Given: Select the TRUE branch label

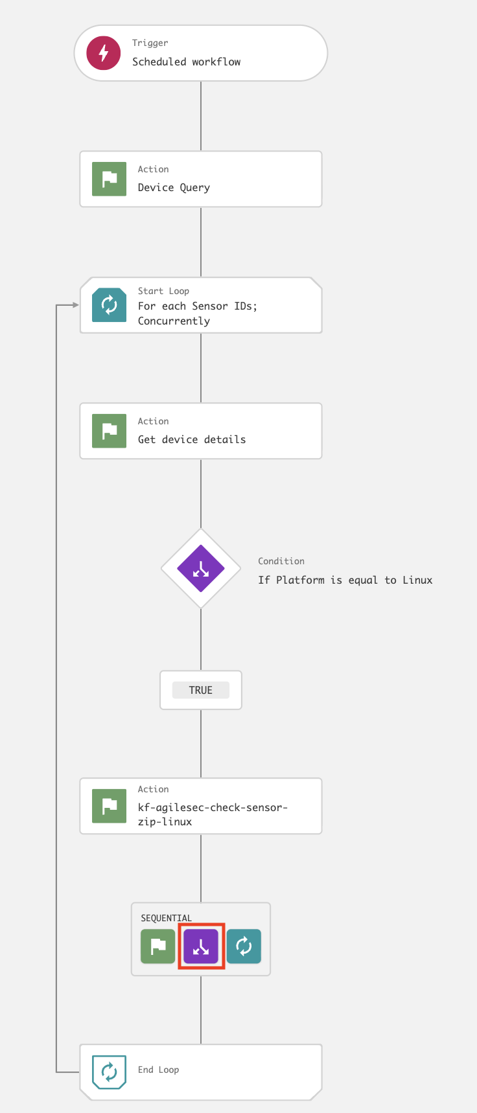Looking at the screenshot, I should tap(201, 690).
